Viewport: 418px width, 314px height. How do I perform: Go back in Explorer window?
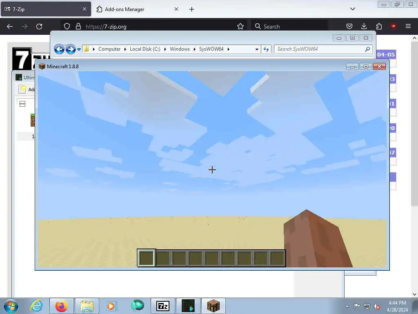point(59,49)
